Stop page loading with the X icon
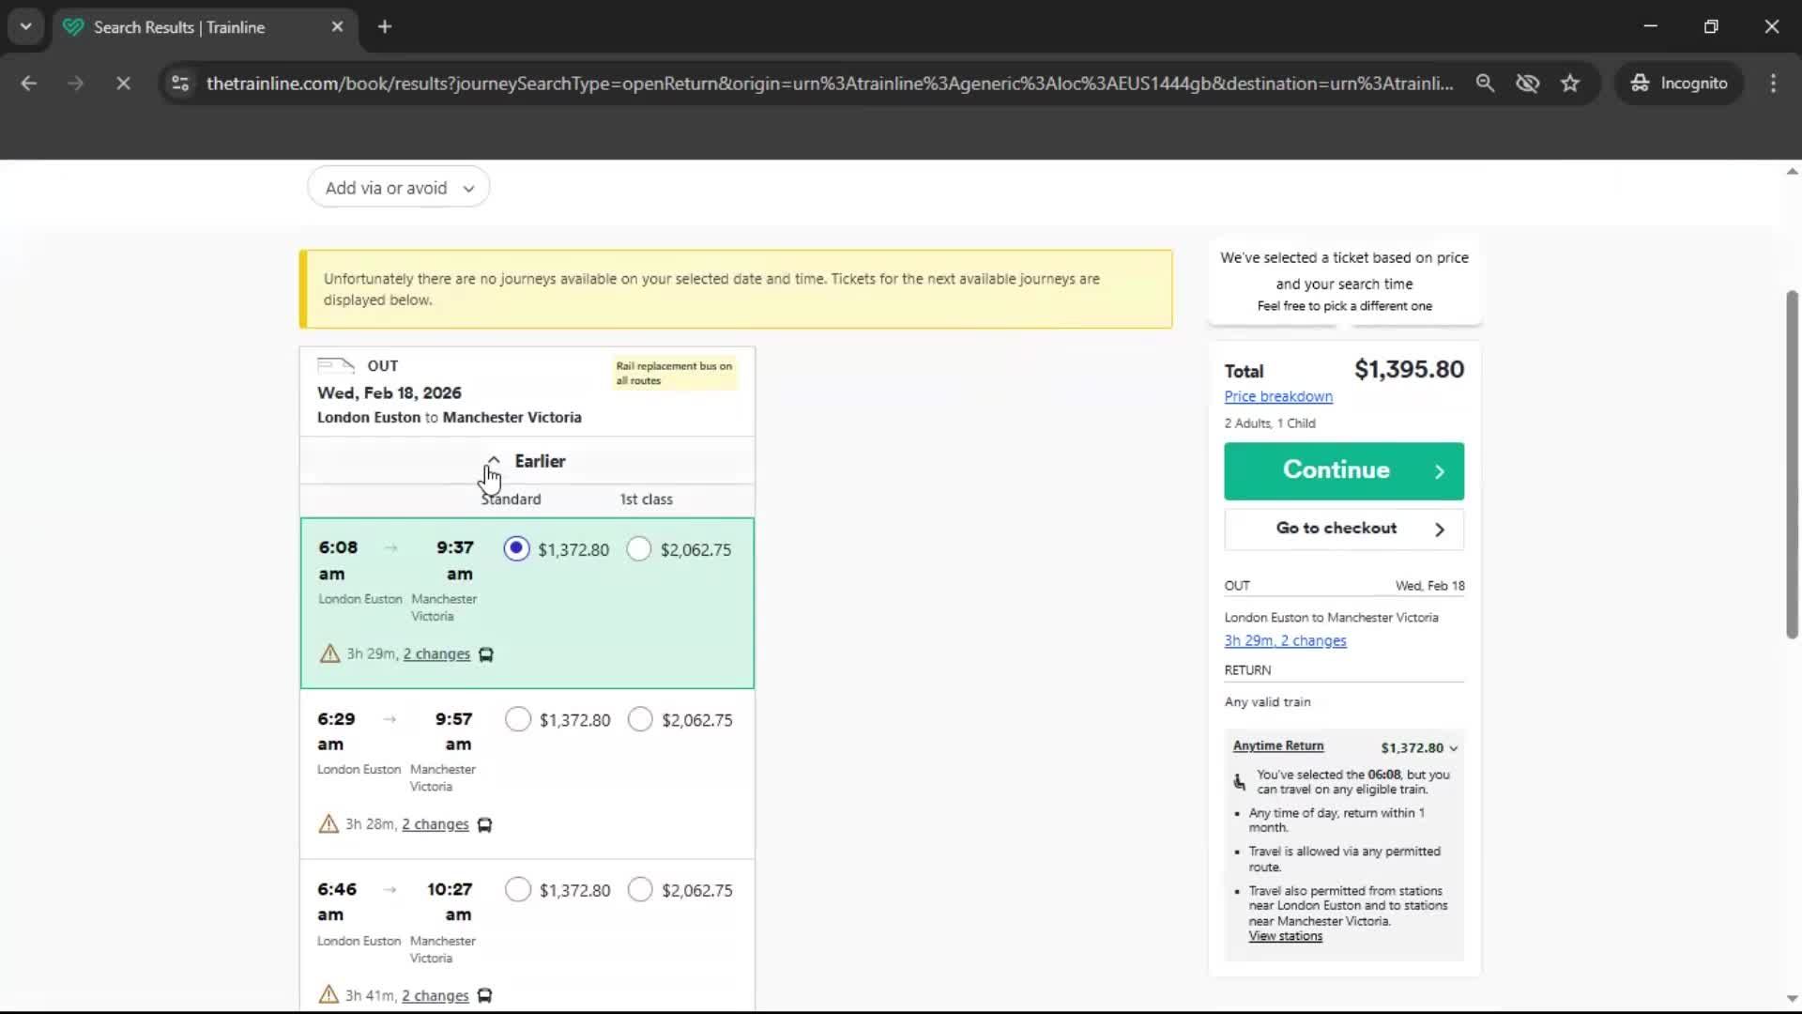Screen dimensions: 1802x1014 (123, 84)
